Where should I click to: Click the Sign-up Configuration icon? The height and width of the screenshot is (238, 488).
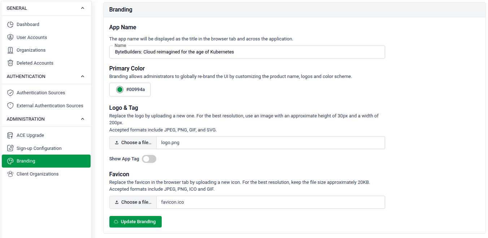tap(10, 148)
